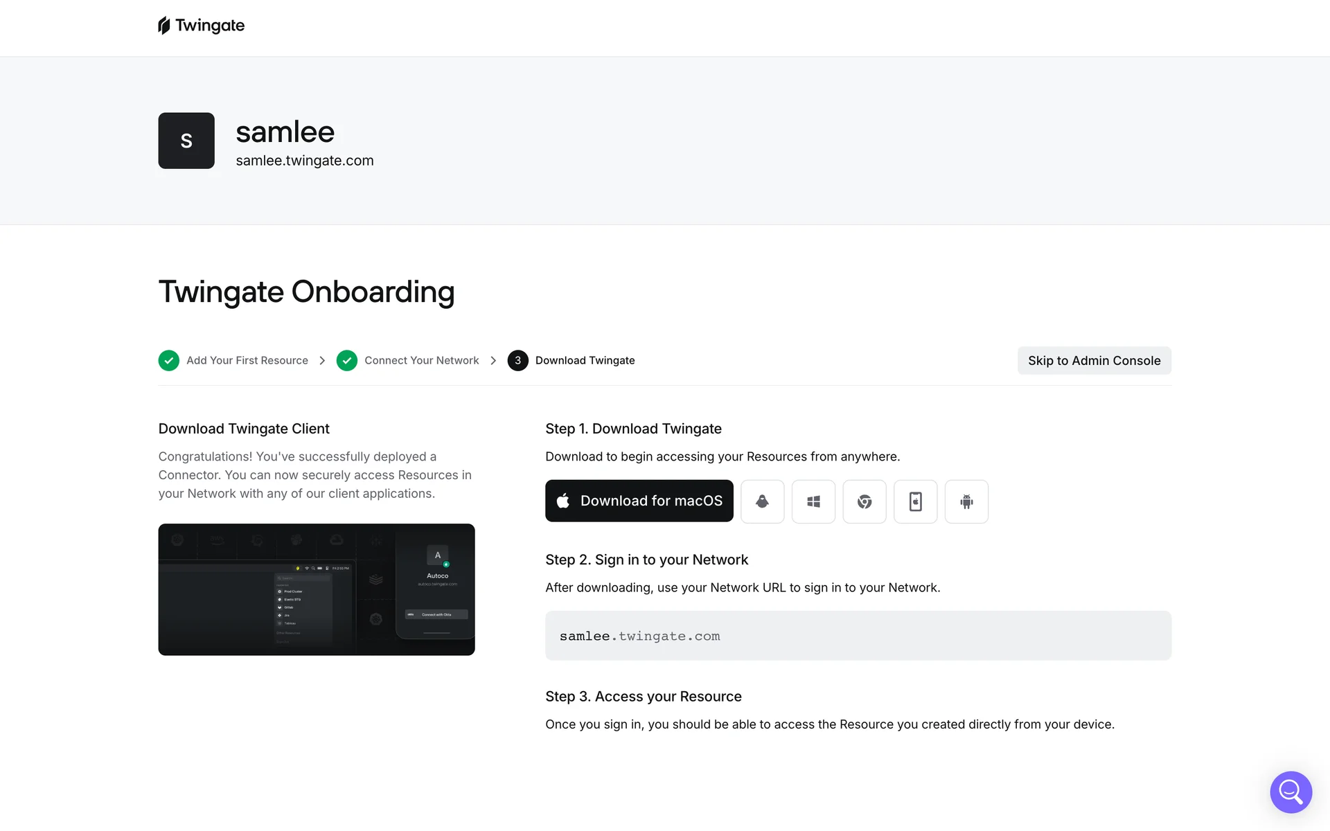
Task: Select the Android download icon
Action: click(966, 501)
